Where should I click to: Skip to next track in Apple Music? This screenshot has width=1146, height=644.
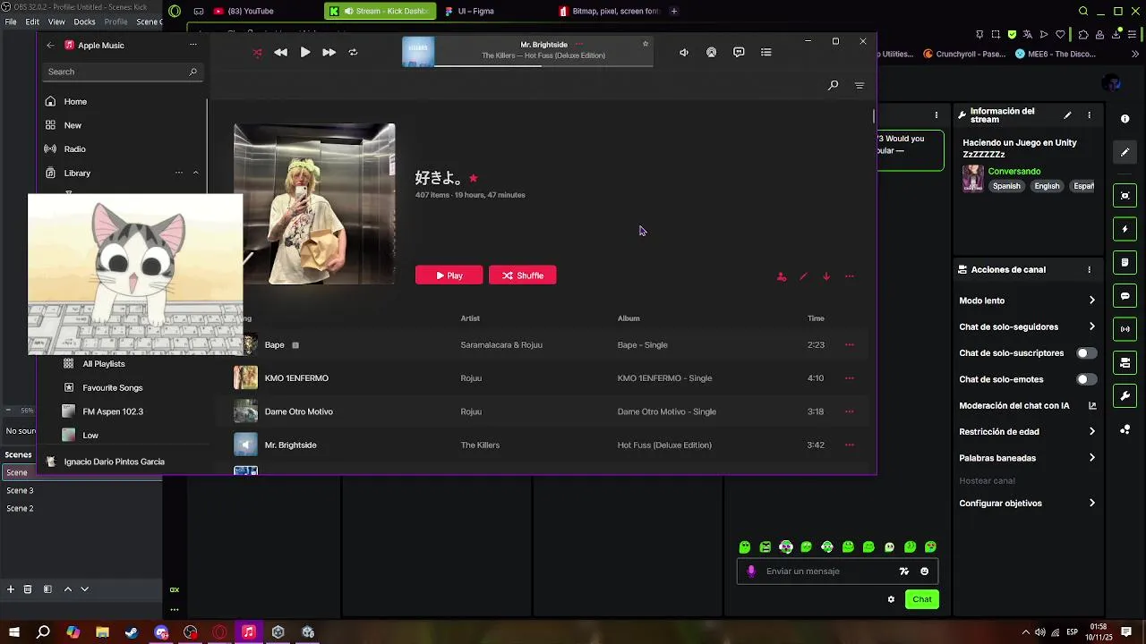click(329, 53)
